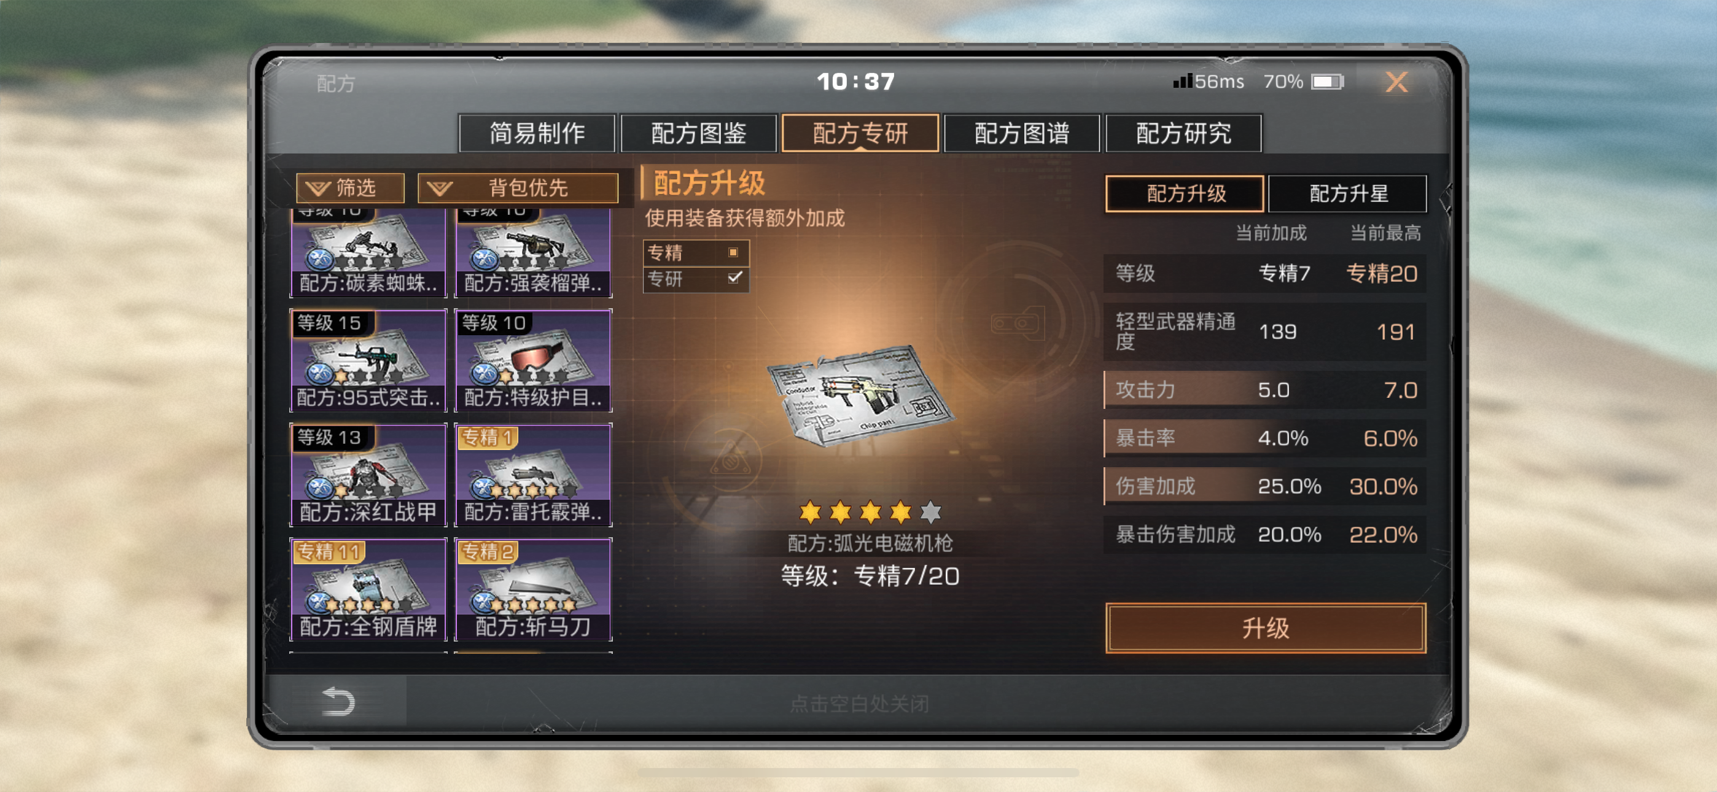Screen dimensions: 1717x792
Task: Select the 配方升级 sub-tab button
Action: point(1185,194)
